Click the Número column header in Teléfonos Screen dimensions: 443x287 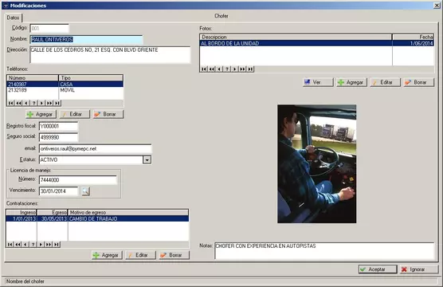coord(33,78)
